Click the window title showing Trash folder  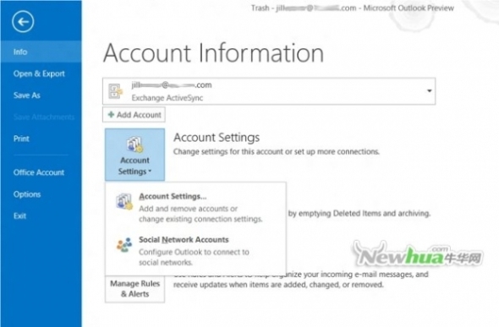click(x=353, y=8)
